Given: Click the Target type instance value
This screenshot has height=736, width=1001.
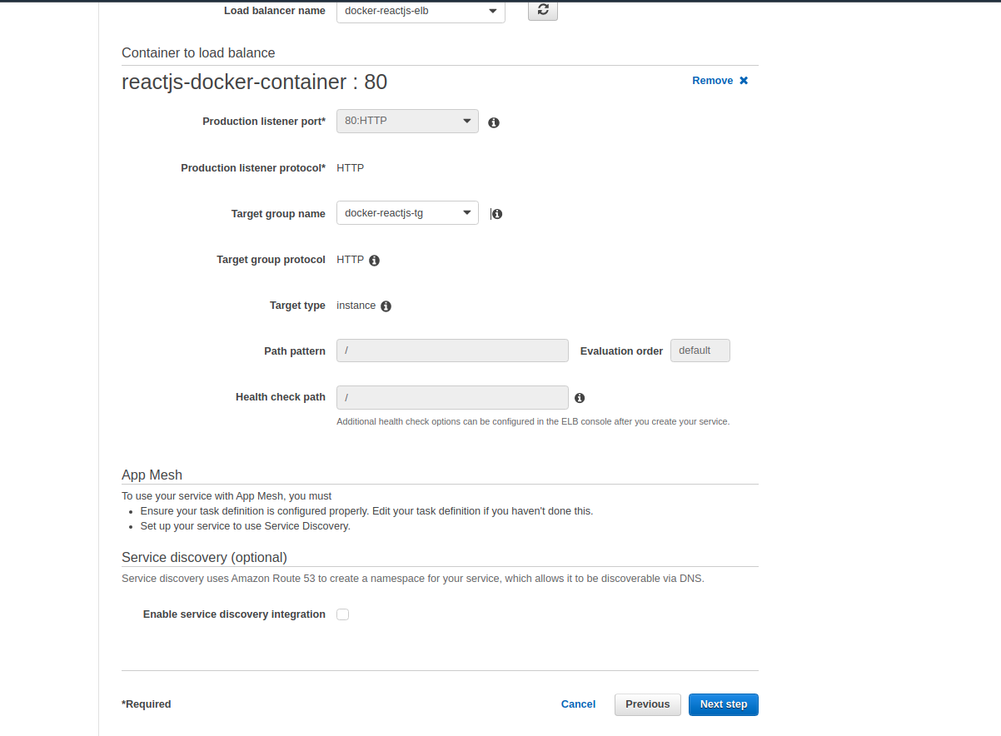Looking at the screenshot, I should click(356, 306).
